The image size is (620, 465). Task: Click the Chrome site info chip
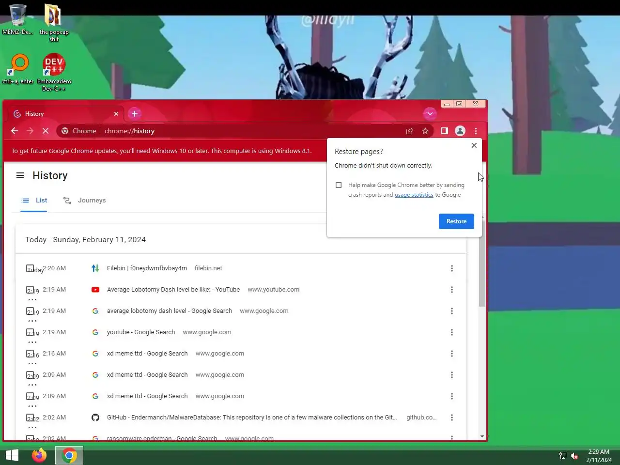79,131
